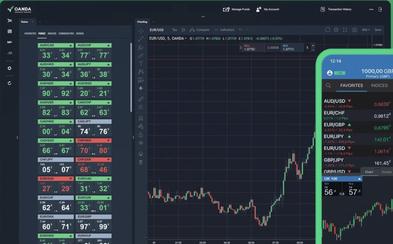393x244 pixels.
Task: Click the back arrow in chart toolbar
Action: tap(141, 88)
